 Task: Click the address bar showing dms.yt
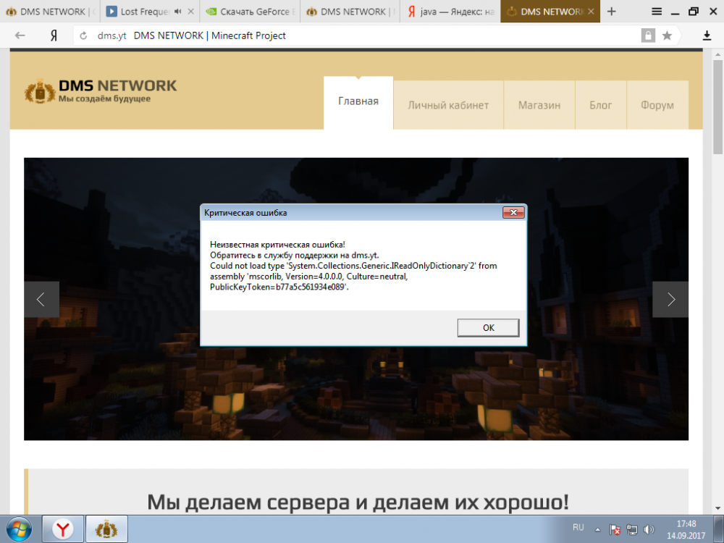[x=355, y=35]
